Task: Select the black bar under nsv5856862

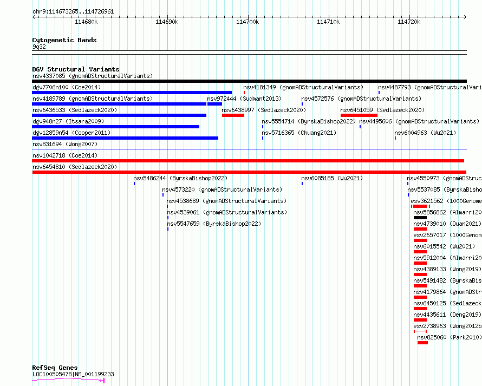Action: tap(420, 218)
